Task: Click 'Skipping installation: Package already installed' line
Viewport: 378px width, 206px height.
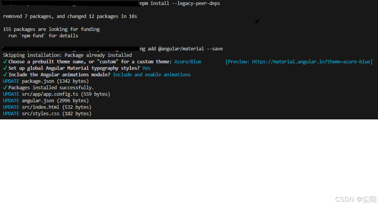Action: (67, 55)
